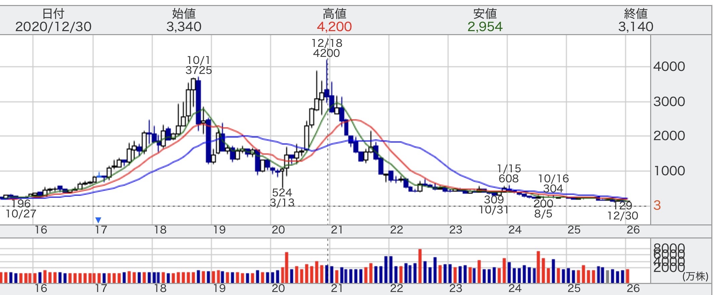Click the blue triangle marker near 17
The image size is (713, 295).
[x=98, y=220]
